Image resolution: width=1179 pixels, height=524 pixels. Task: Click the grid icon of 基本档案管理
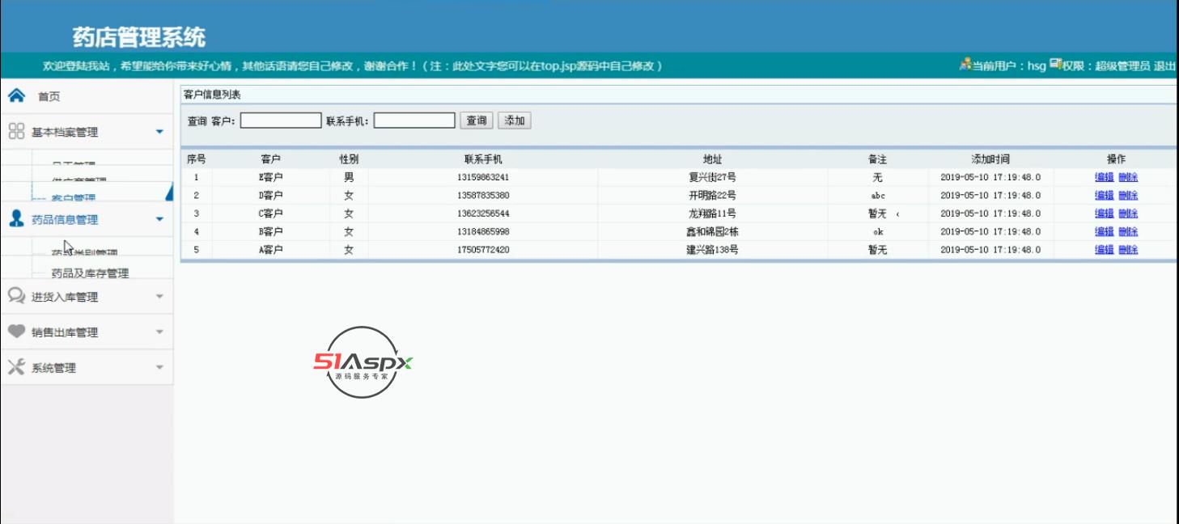point(15,131)
